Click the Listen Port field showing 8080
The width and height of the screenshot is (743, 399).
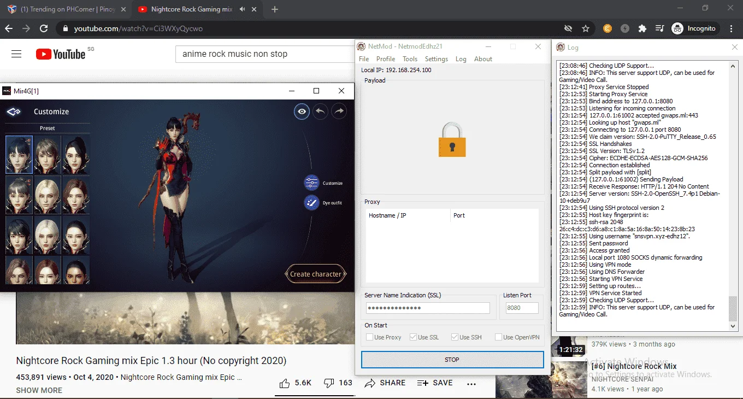[522, 308]
